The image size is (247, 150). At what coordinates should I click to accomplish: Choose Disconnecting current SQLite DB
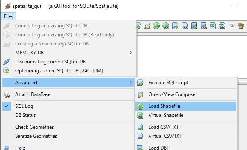68,62
